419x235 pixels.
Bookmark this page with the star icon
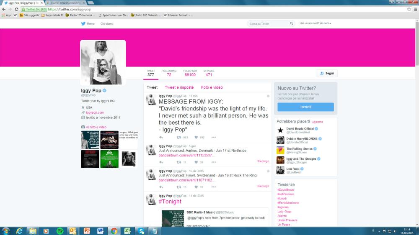(x=409, y=9)
